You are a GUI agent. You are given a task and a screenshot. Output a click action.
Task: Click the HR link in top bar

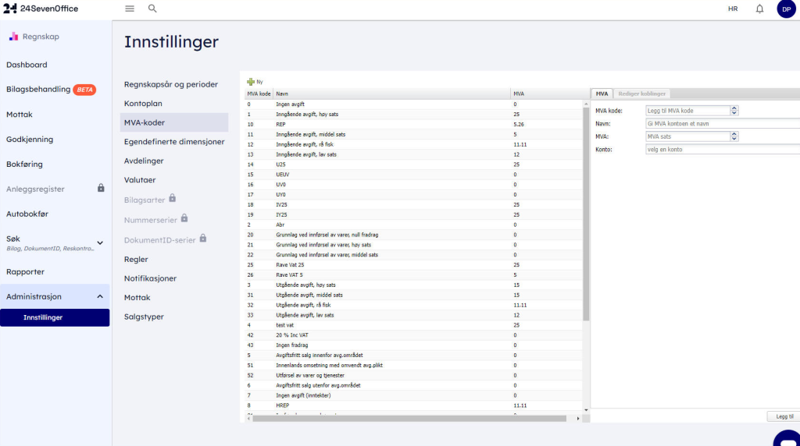click(x=732, y=9)
